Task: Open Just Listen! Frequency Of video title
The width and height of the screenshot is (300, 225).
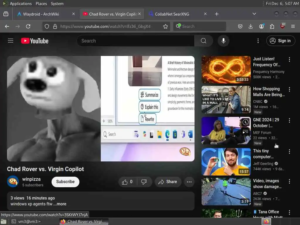Action: [x=267, y=62]
